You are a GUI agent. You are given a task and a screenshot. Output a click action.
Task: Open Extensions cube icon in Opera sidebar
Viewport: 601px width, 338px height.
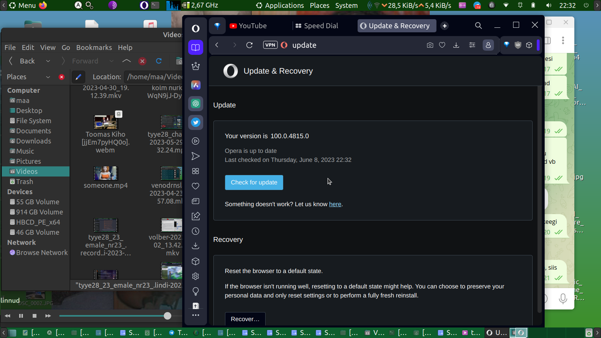pos(196,261)
